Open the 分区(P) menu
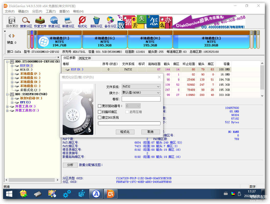 point(37,11)
